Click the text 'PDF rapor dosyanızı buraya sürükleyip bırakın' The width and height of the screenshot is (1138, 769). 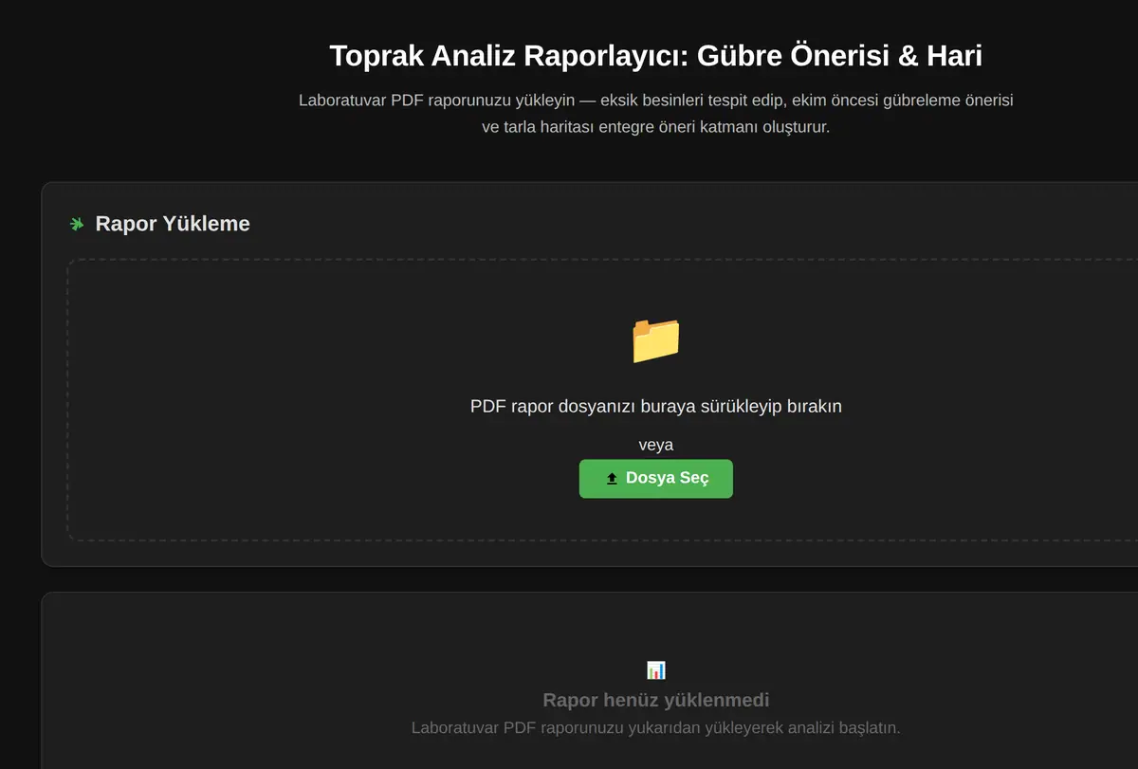(x=656, y=406)
